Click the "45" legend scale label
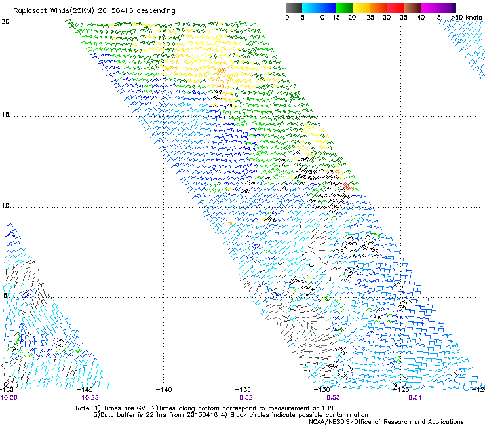 click(437, 18)
